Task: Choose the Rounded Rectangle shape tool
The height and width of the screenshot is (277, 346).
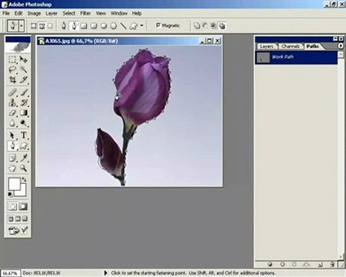Action: 94,26
